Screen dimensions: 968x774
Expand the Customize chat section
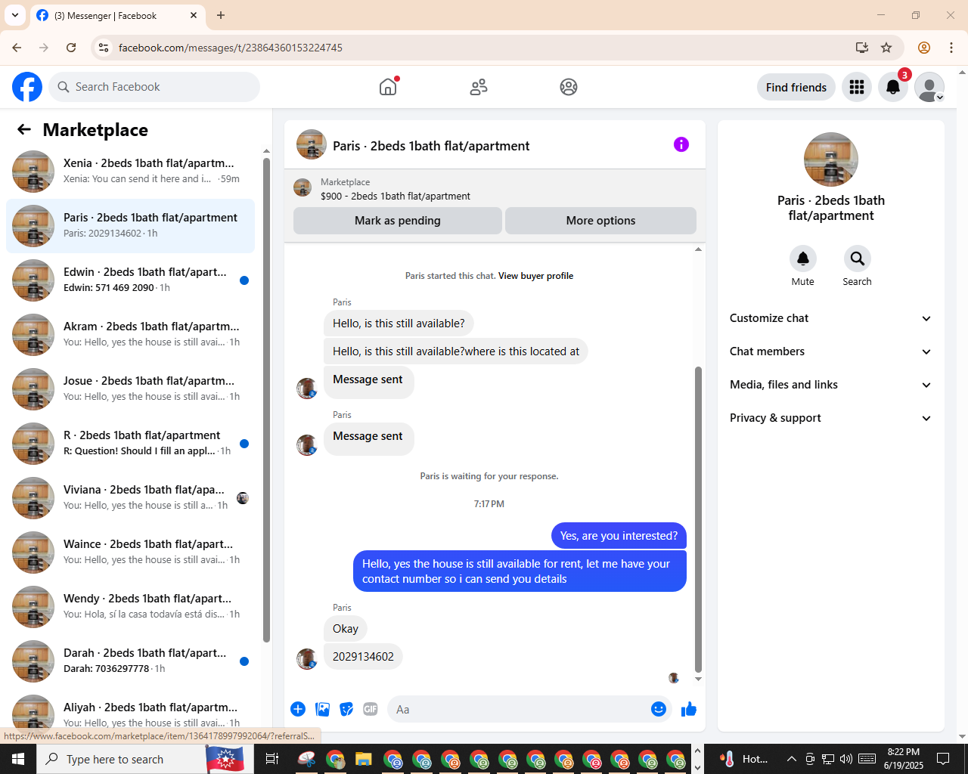[831, 318]
